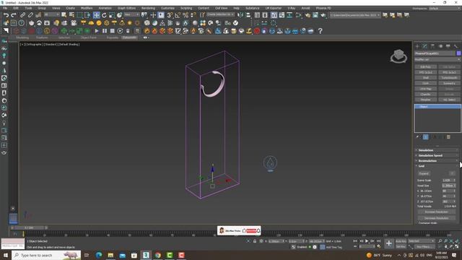Click the red Phoenix toolbar icon
The image size is (462, 260).
(x=257, y=31)
